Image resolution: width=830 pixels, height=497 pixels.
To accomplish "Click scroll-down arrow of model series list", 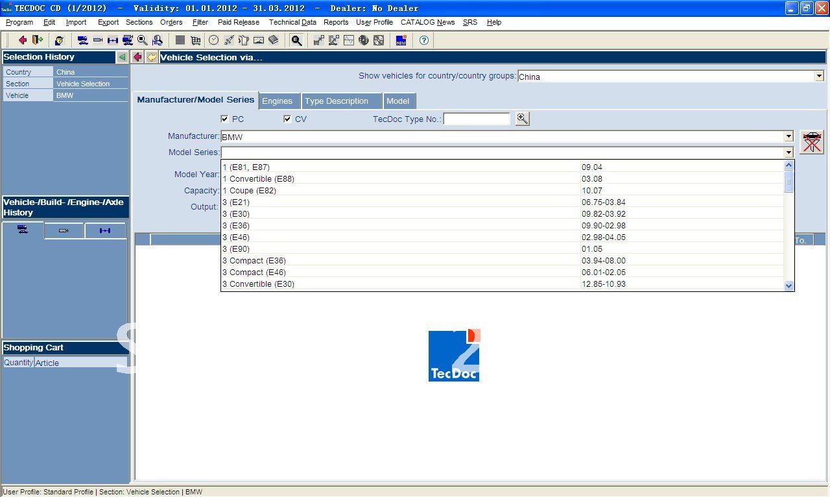I will pos(788,285).
